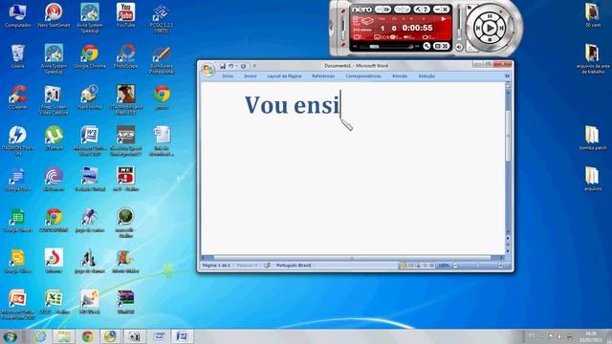
Task: Open the Free Screen Video Capture shortcut
Action: pyautogui.click(x=54, y=100)
